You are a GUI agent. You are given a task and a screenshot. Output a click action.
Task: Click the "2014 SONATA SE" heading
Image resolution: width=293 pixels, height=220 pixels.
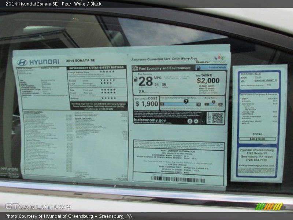coord(80,60)
